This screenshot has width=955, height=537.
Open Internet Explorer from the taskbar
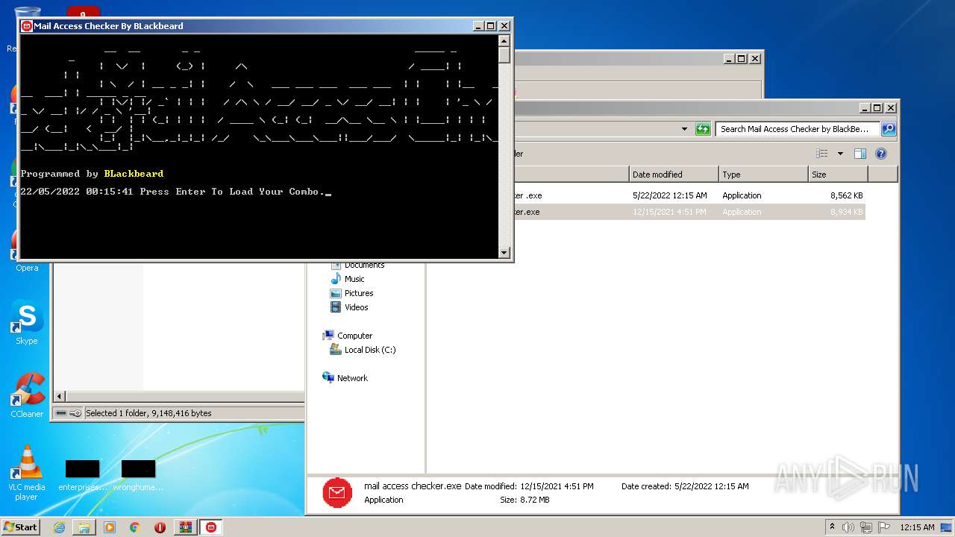tap(59, 527)
